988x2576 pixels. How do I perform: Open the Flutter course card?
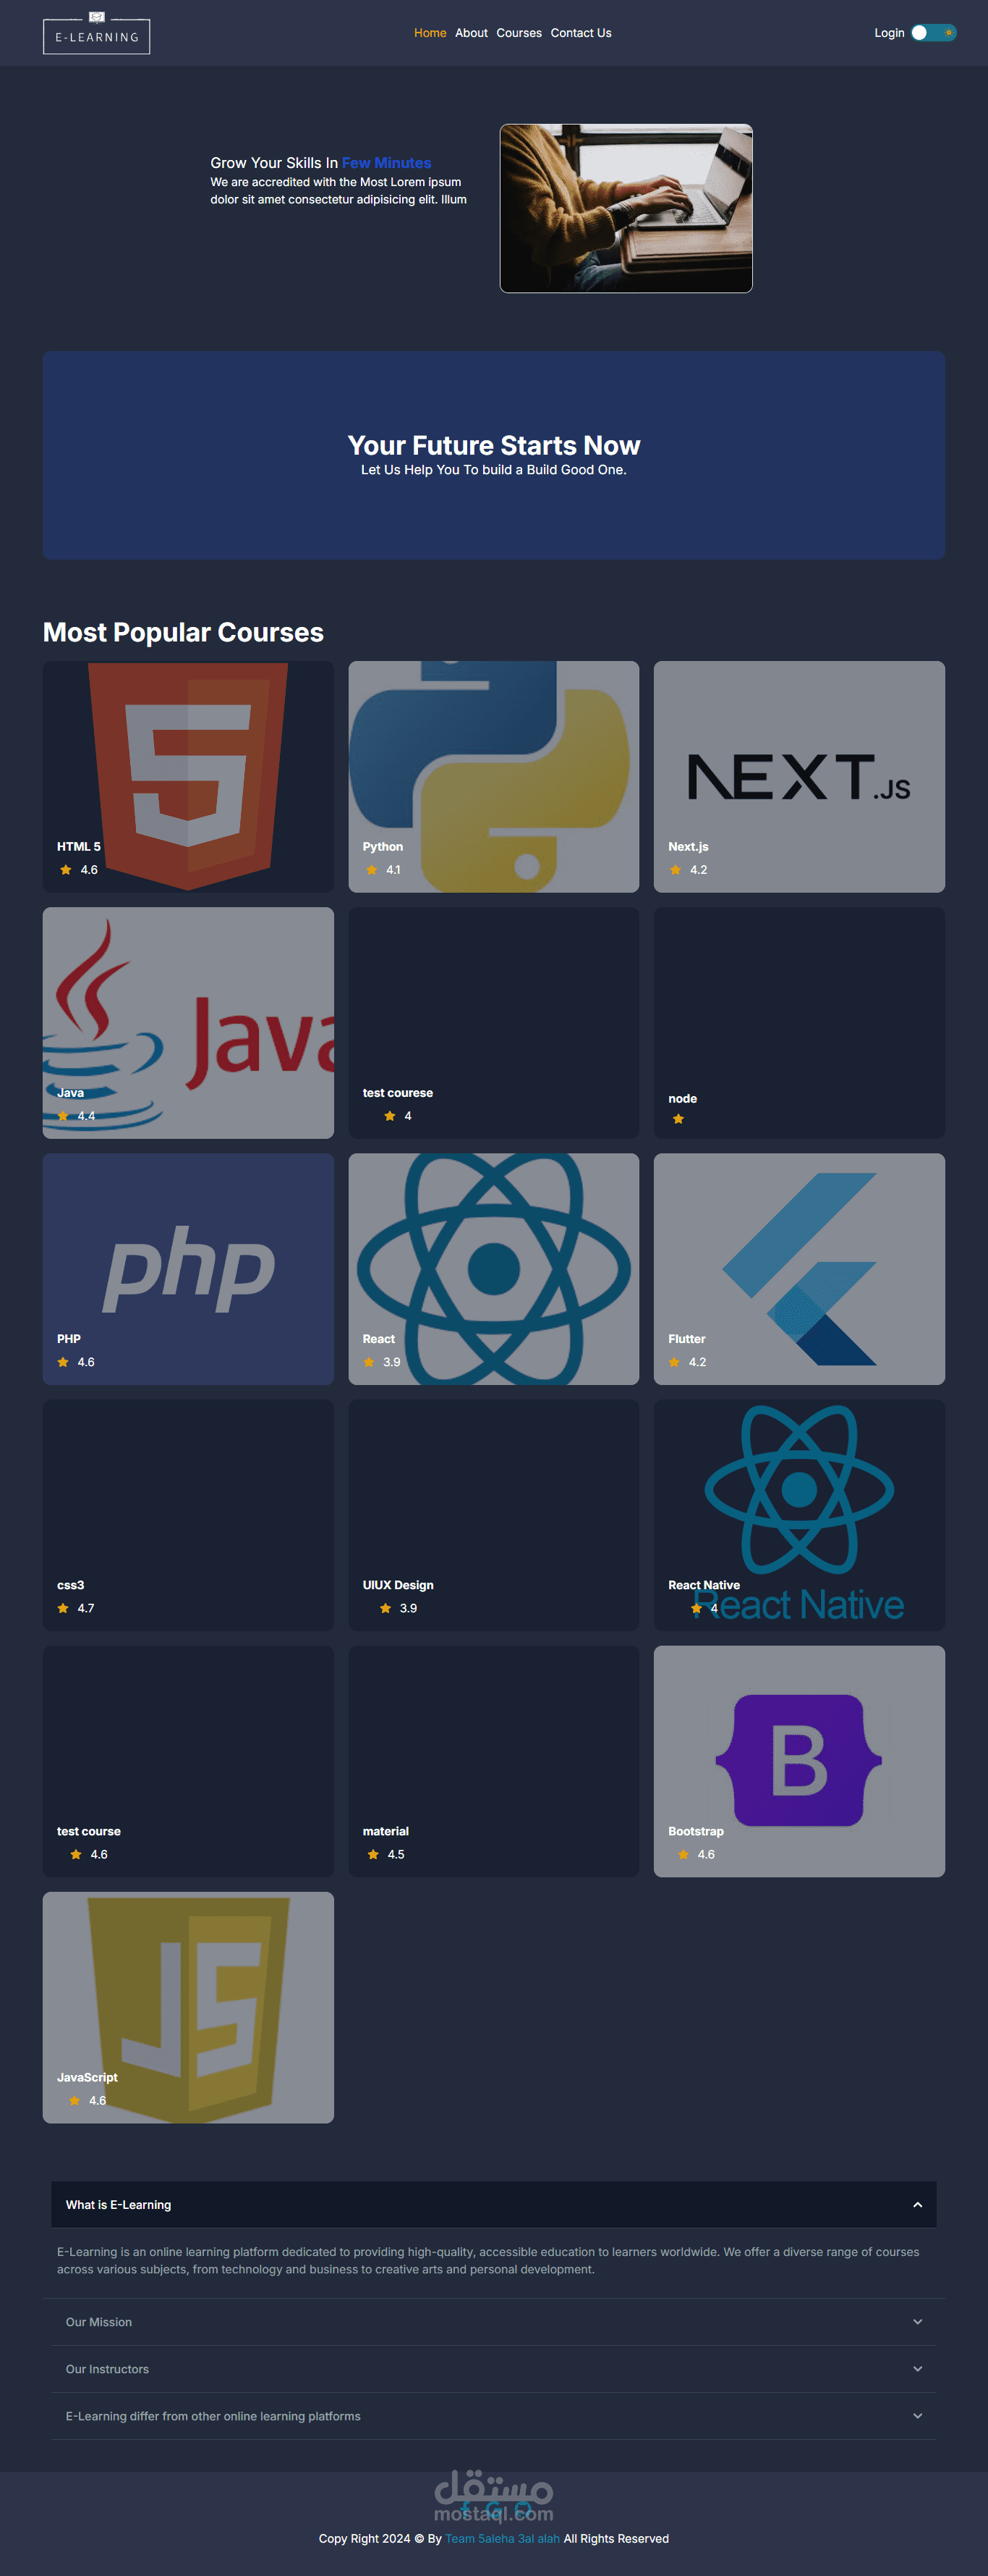pos(799,1269)
